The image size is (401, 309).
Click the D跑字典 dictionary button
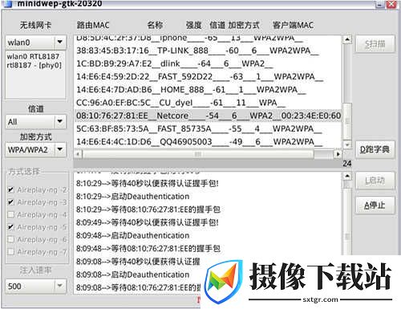[375, 149]
